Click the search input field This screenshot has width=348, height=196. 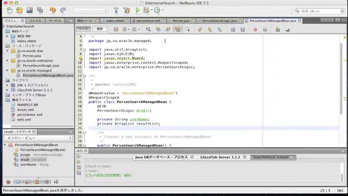point(320,11)
